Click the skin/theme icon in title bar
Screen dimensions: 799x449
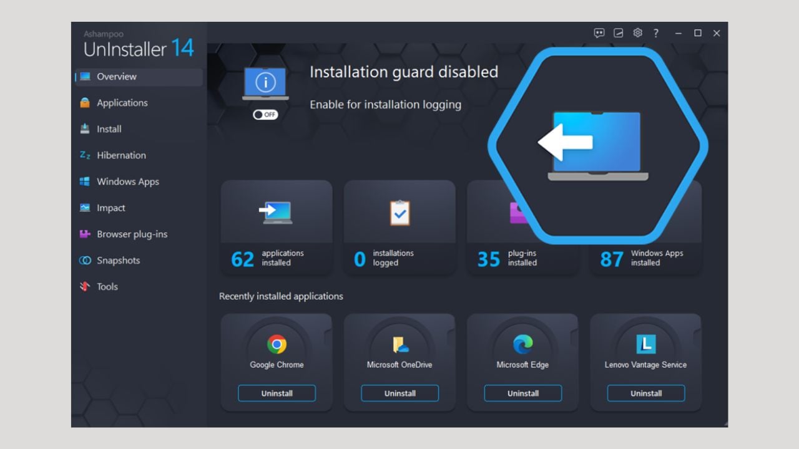619,33
